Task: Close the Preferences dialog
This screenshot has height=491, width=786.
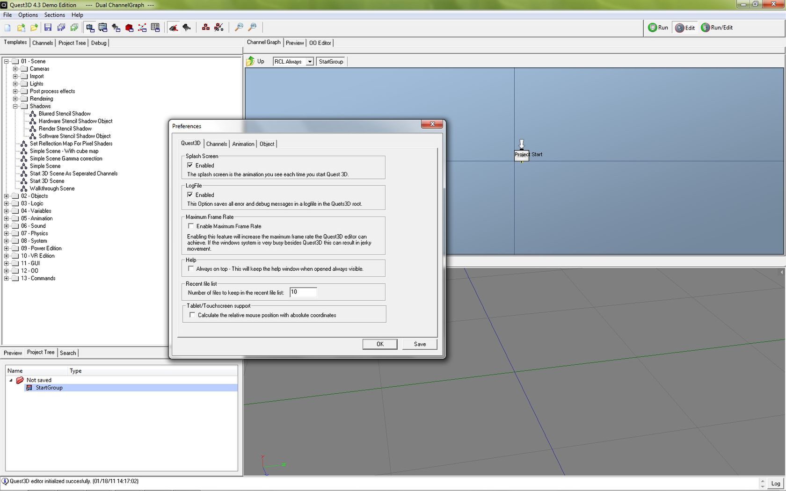Action: coord(432,124)
